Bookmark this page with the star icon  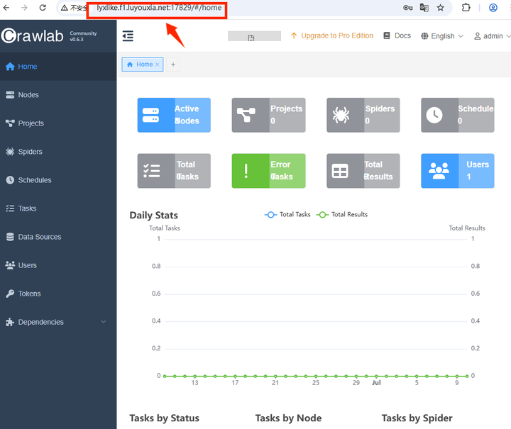pos(440,8)
